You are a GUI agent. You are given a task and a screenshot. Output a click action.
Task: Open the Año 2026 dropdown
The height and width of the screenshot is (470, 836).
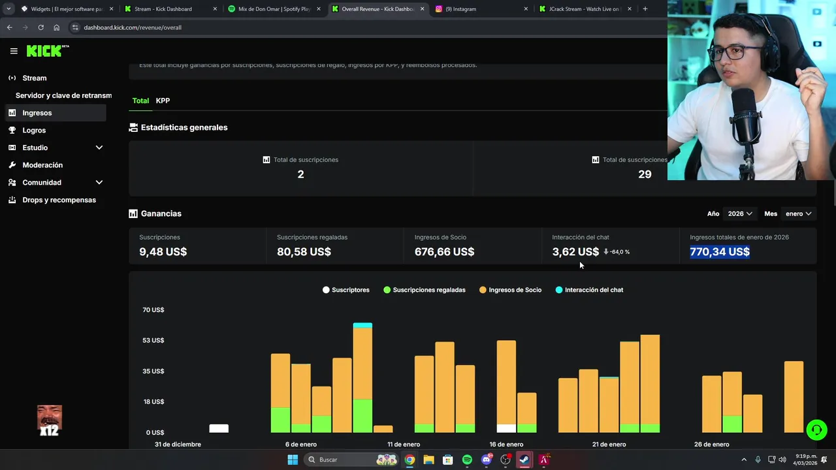740,213
